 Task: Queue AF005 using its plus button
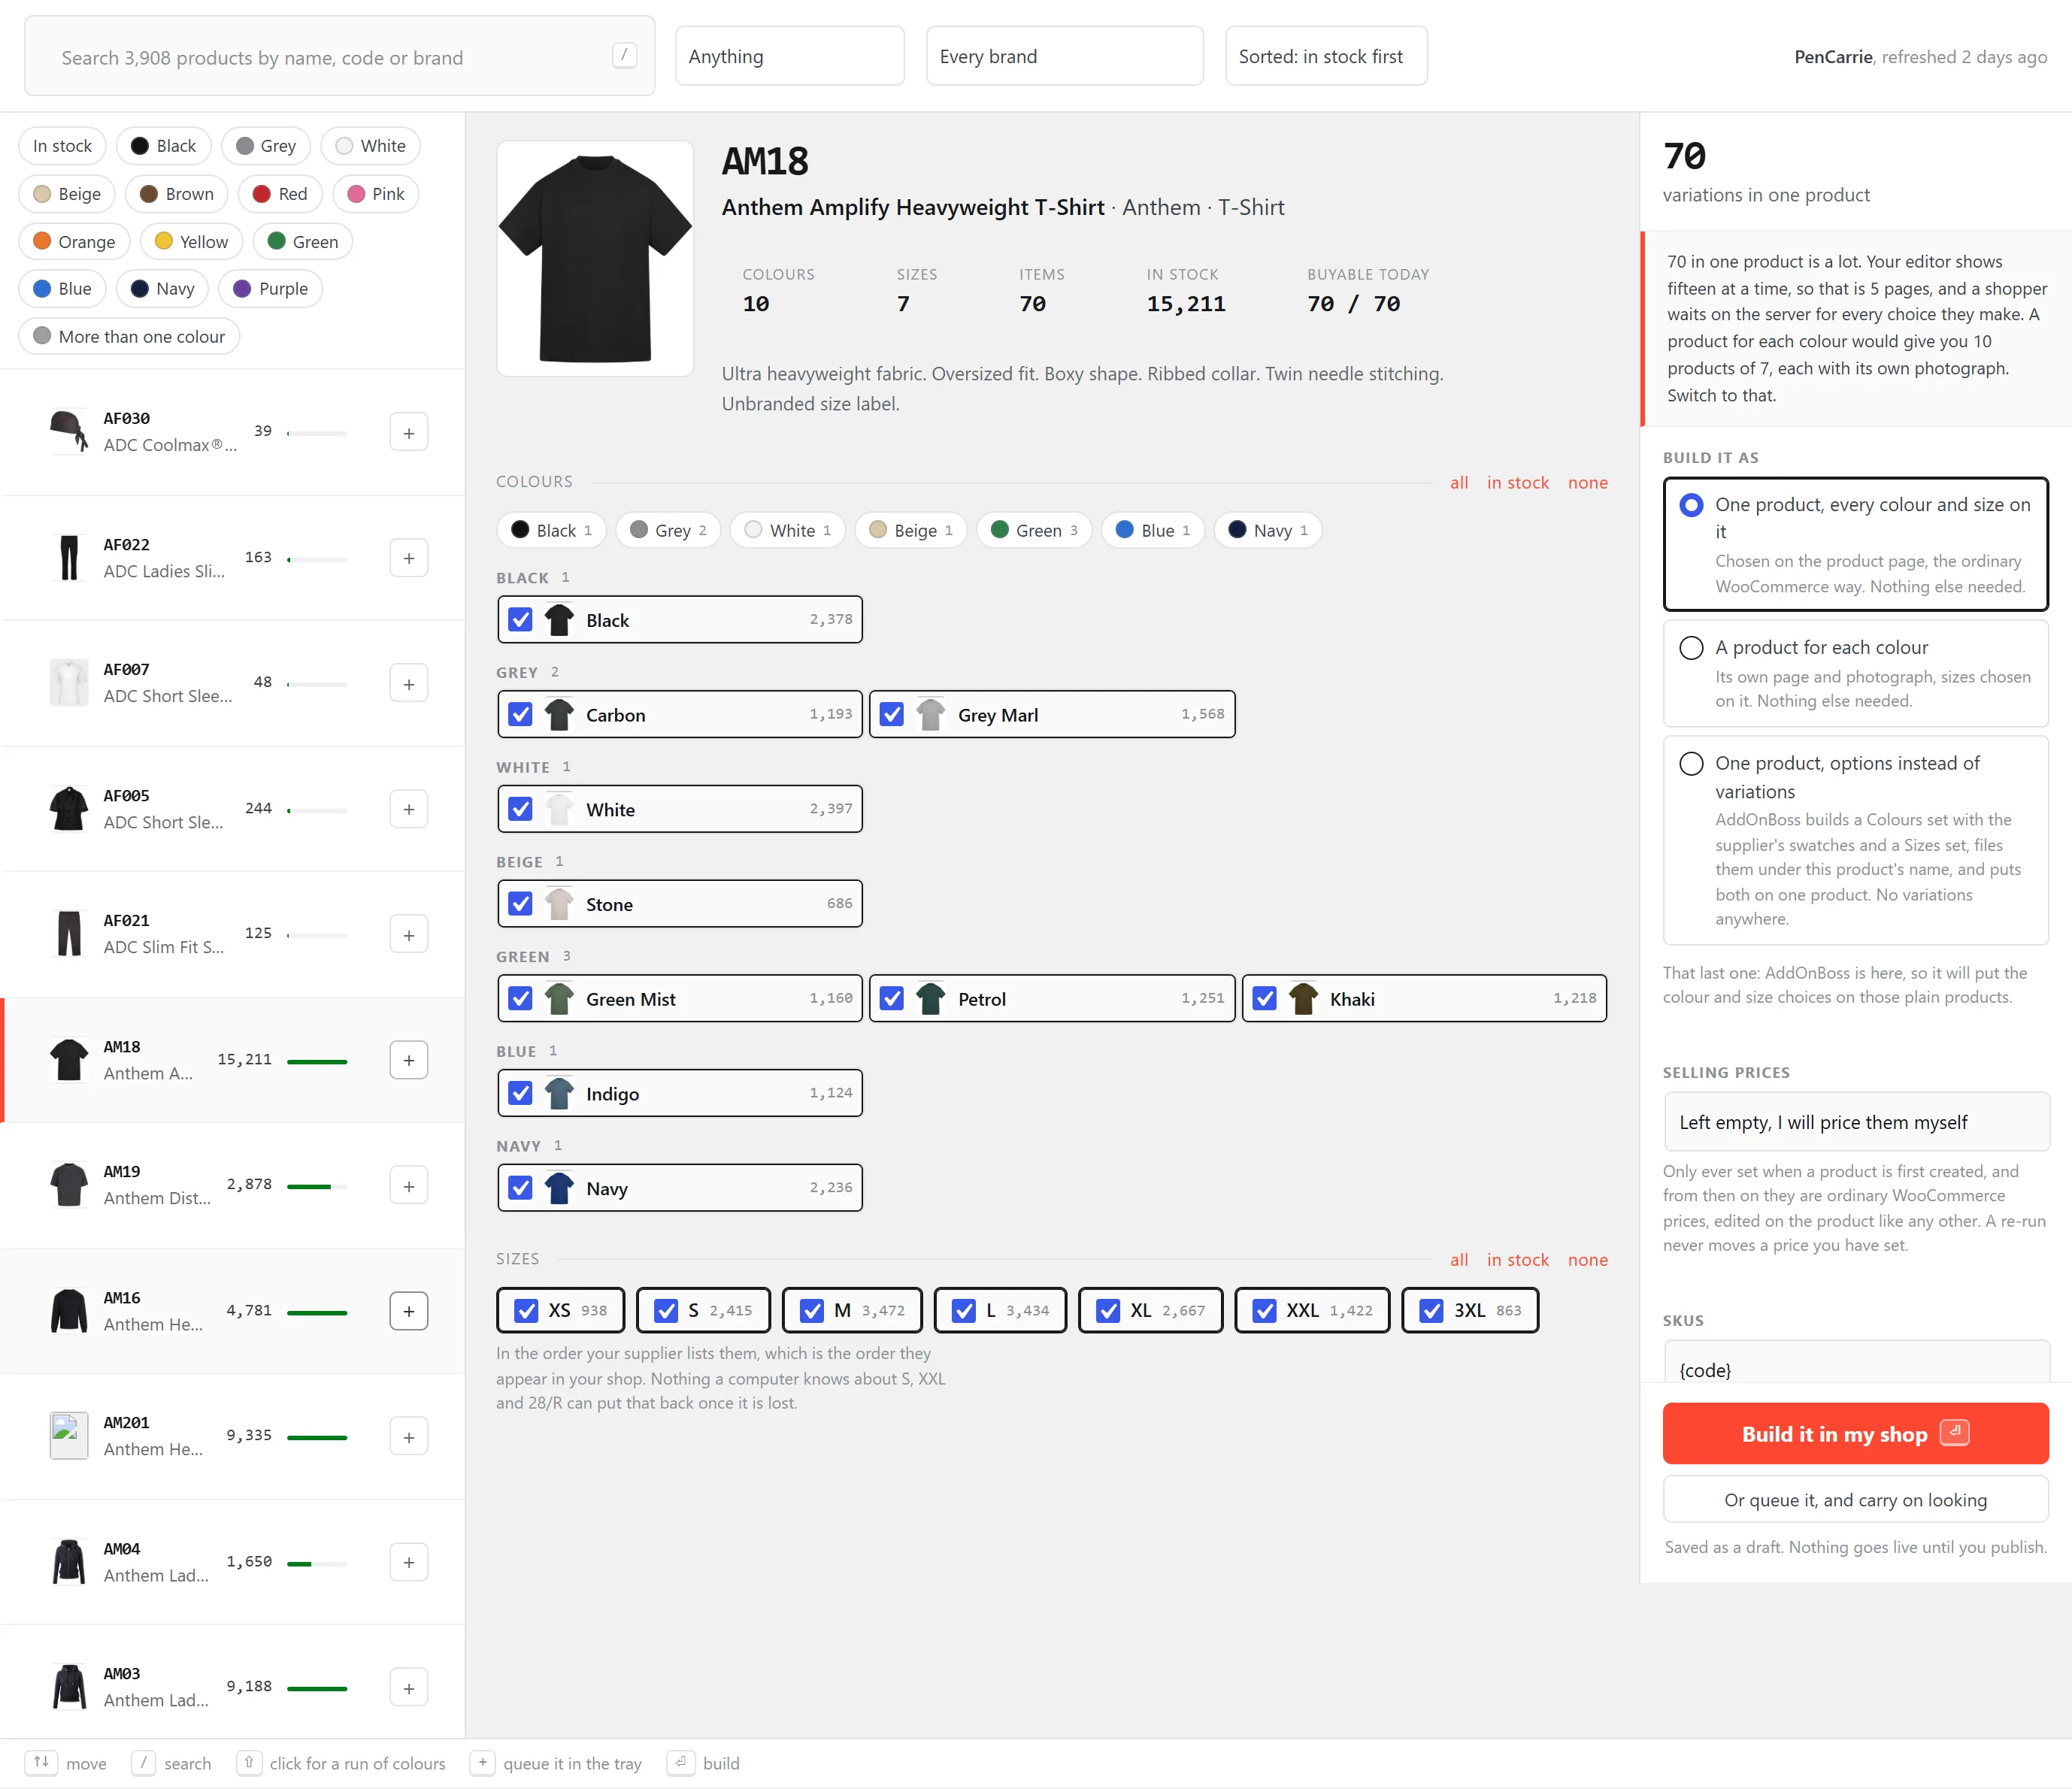[408, 809]
